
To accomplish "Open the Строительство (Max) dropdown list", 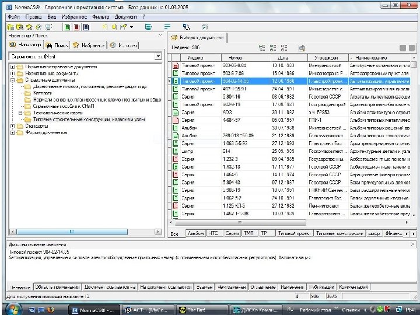I will point(158,57).
